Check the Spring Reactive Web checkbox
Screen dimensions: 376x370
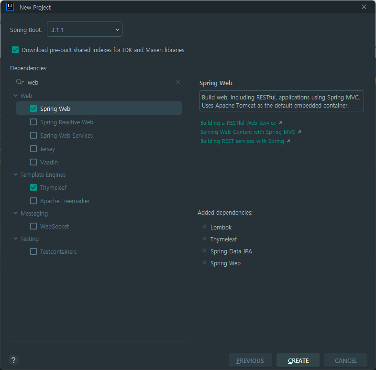(x=33, y=122)
